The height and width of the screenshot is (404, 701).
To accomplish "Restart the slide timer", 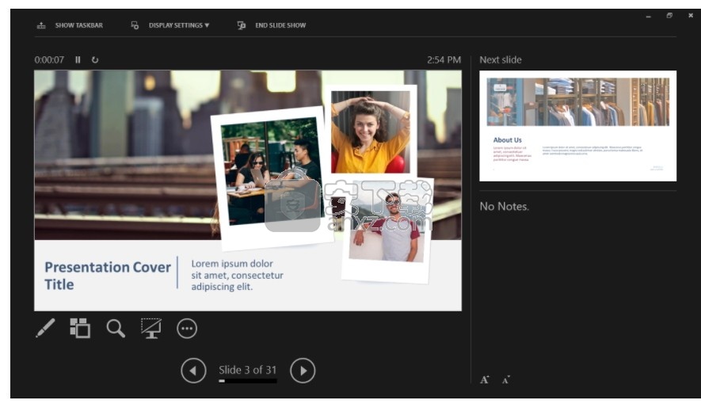I will coord(95,60).
